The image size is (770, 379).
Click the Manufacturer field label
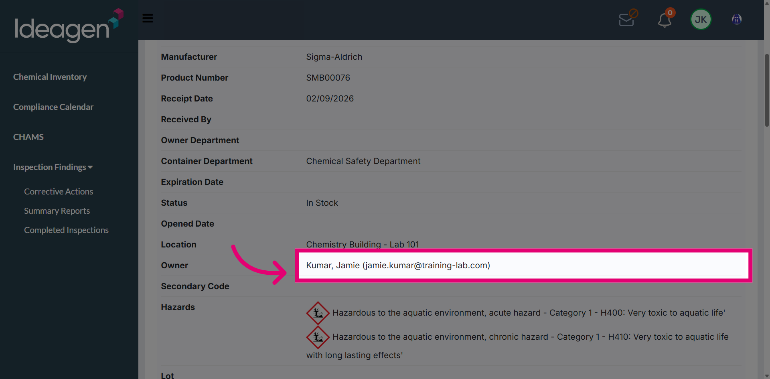point(189,57)
